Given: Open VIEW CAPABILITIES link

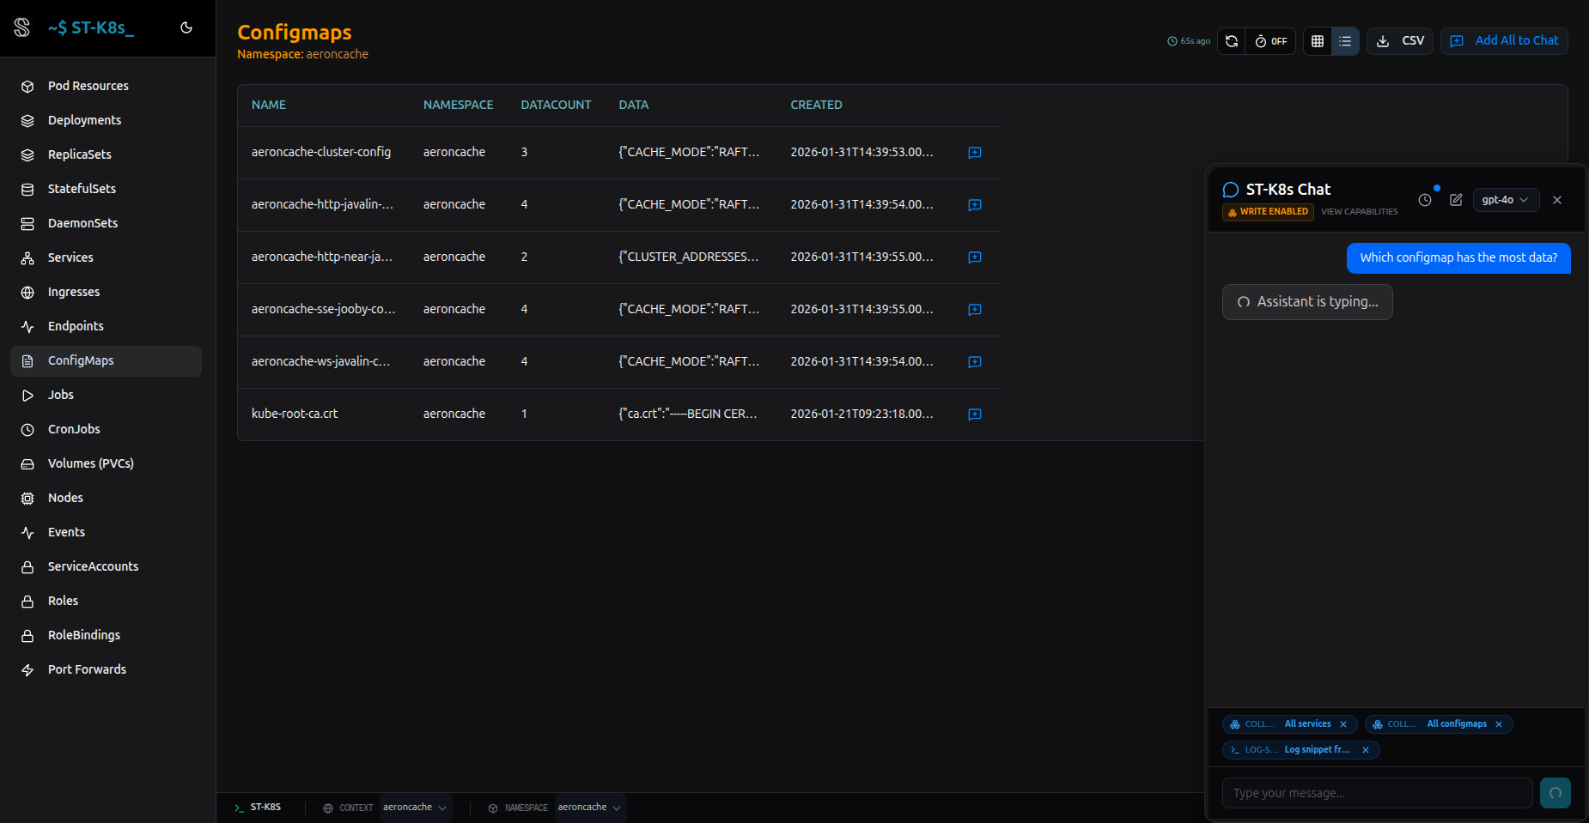Looking at the screenshot, I should (1359, 212).
